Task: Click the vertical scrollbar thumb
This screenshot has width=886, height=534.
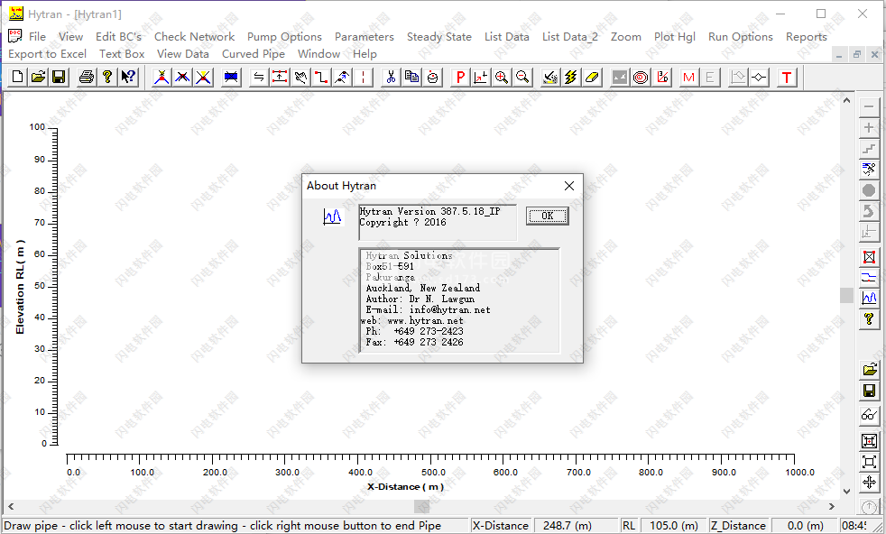Action: pyautogui.click(x=846, y=295)
